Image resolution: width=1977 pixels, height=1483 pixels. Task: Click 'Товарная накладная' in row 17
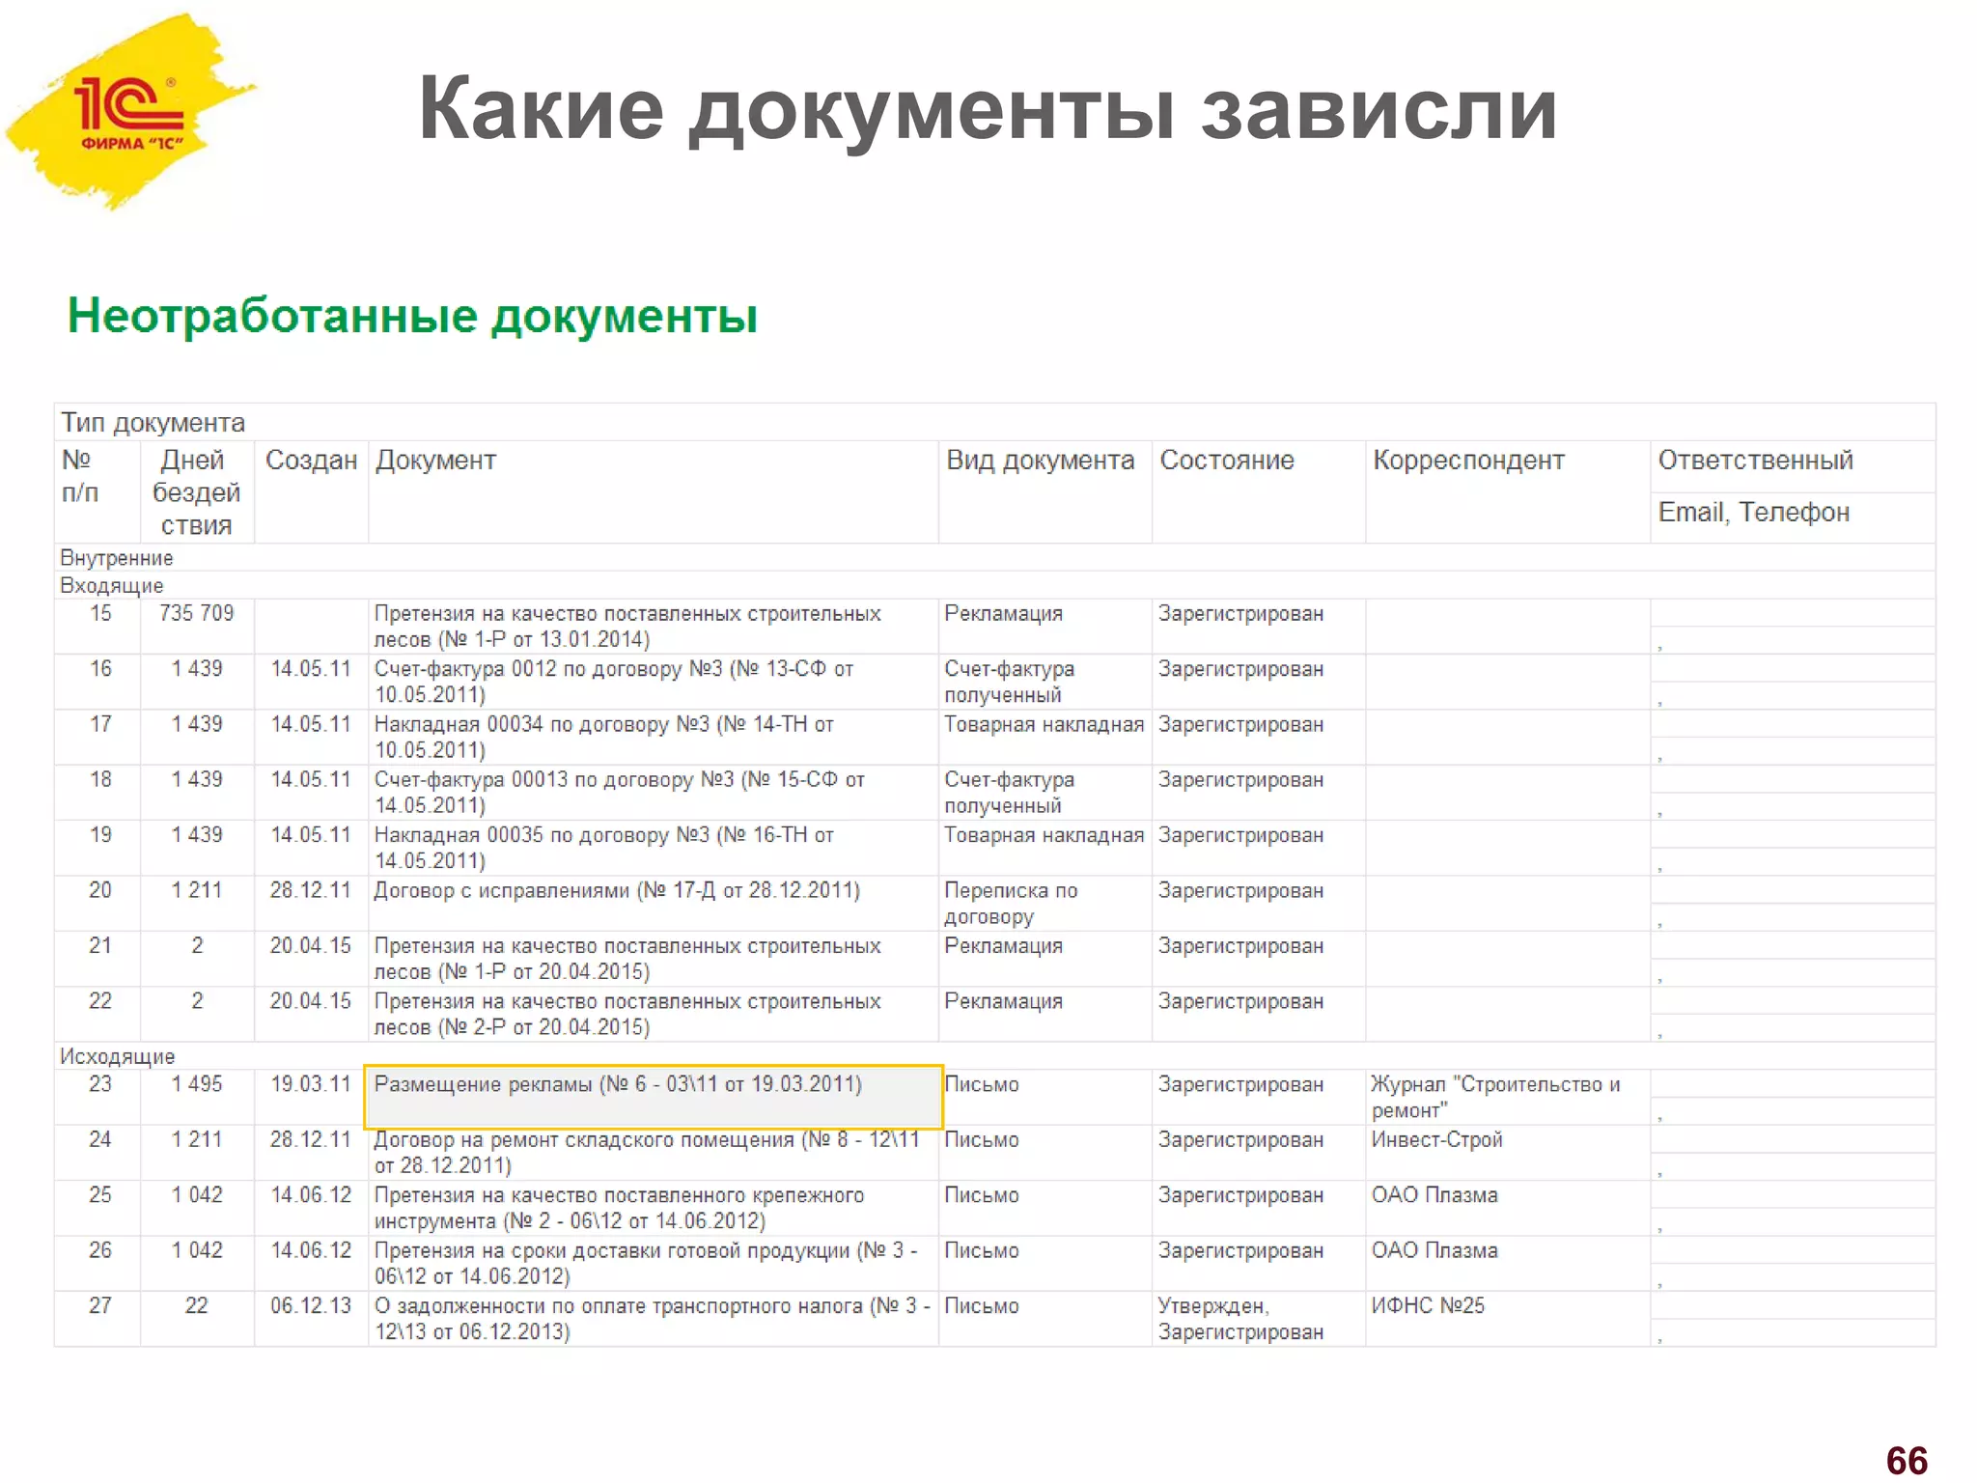(x=1044, y=724)
